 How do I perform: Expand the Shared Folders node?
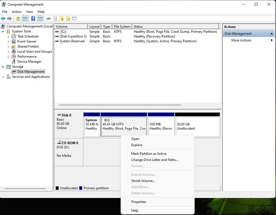tap(8, 47)
